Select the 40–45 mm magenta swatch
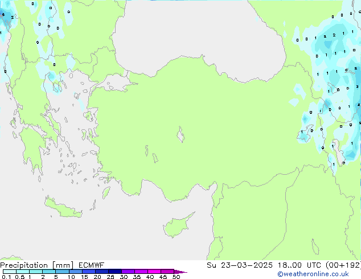Viewport: 361px width, 279px height. (x=154, y=272)
